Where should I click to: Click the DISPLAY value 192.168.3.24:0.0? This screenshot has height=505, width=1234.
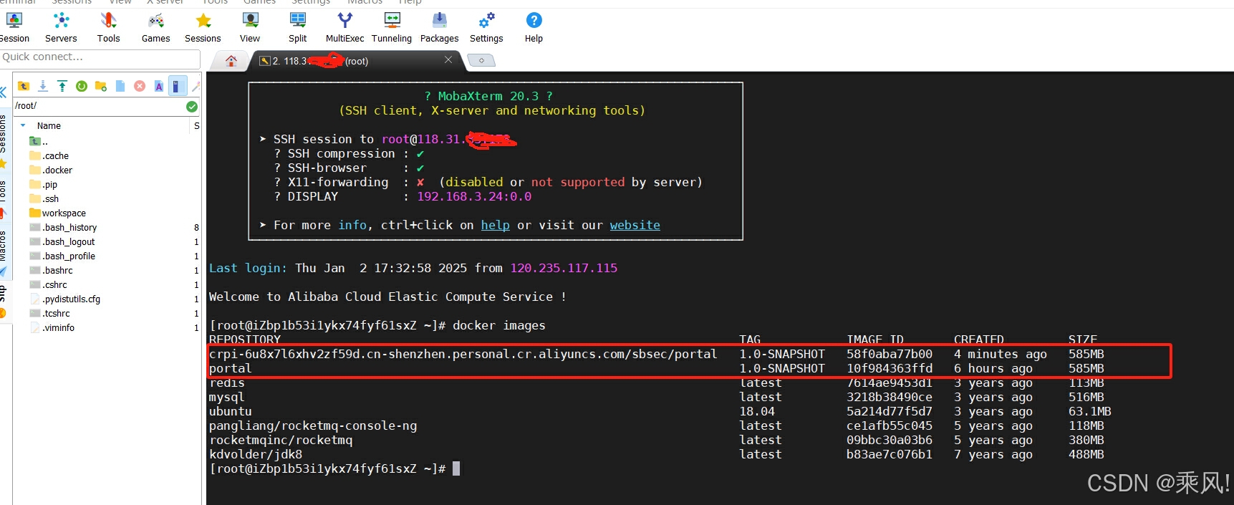pyautogui.click(x=474, y=196)
